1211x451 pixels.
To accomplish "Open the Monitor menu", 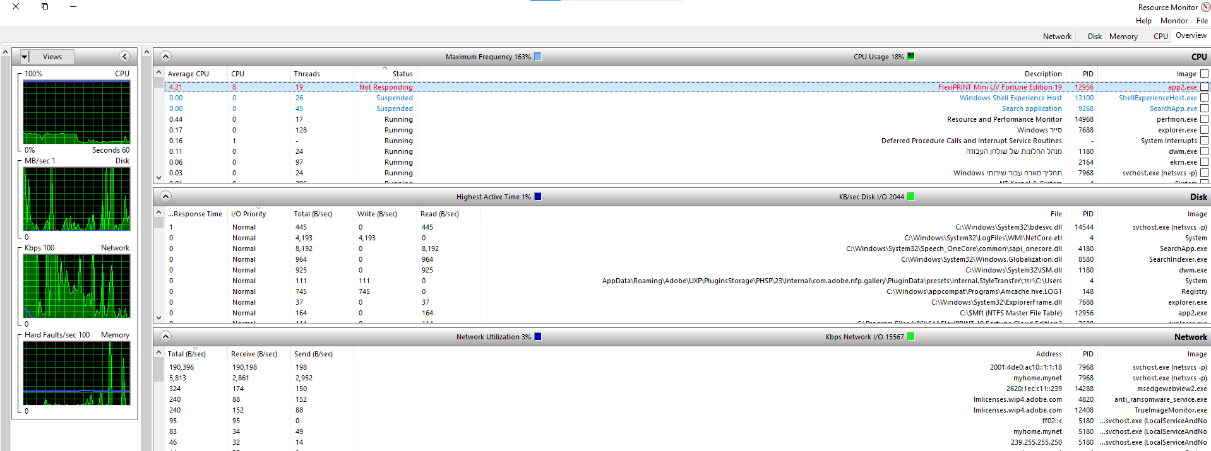I will coord(1174,21).
